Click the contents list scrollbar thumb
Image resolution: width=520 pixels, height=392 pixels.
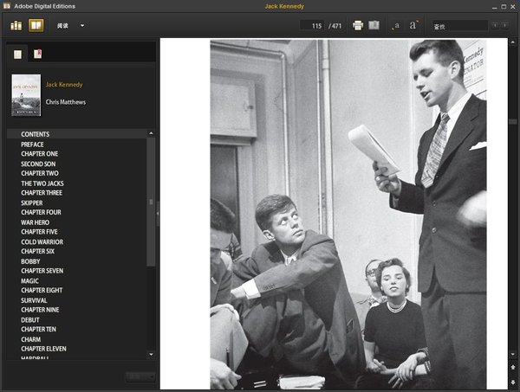pos(151,202)
